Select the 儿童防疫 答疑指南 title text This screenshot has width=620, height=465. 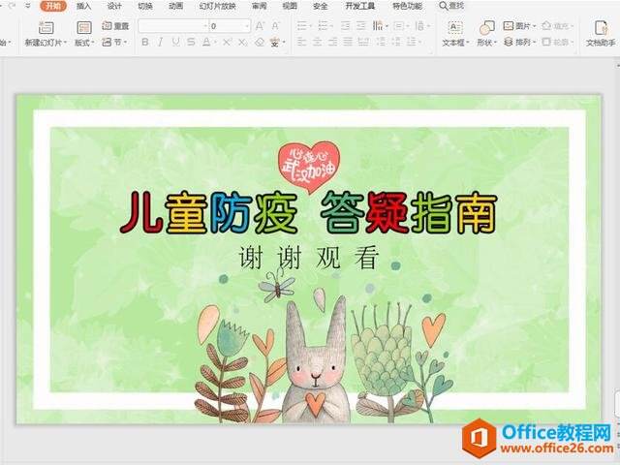coord(309,213)
